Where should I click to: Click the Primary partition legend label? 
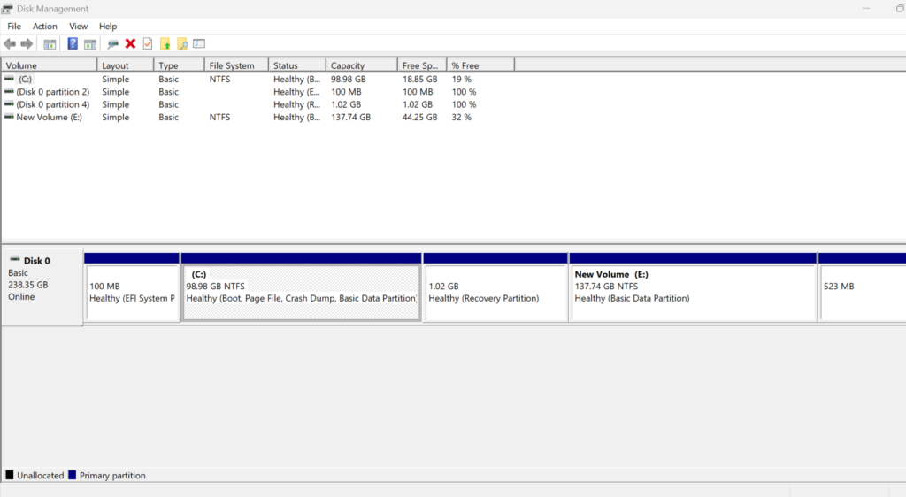click(112, 476)
